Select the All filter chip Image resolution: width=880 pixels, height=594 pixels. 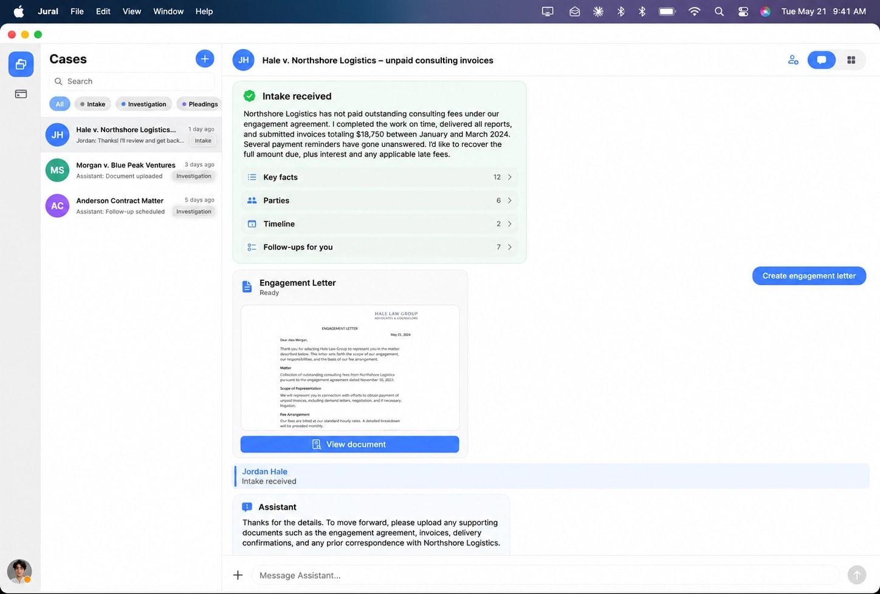[x=60, y=104]
